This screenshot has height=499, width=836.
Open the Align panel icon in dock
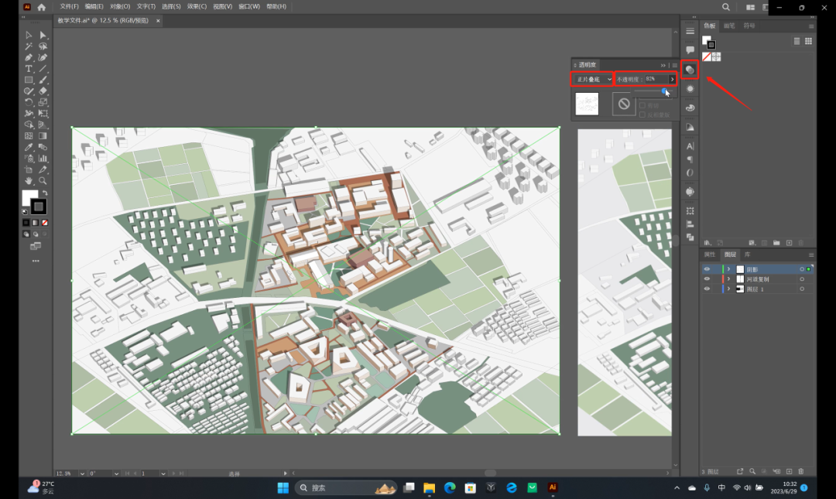click(x=690, y=224)
